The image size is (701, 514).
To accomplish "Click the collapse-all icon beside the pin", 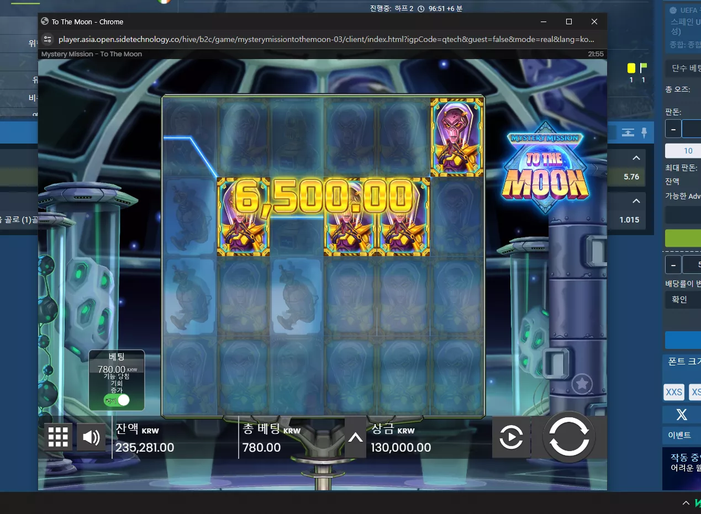I will pyautogui.click(x=628, y=133).
